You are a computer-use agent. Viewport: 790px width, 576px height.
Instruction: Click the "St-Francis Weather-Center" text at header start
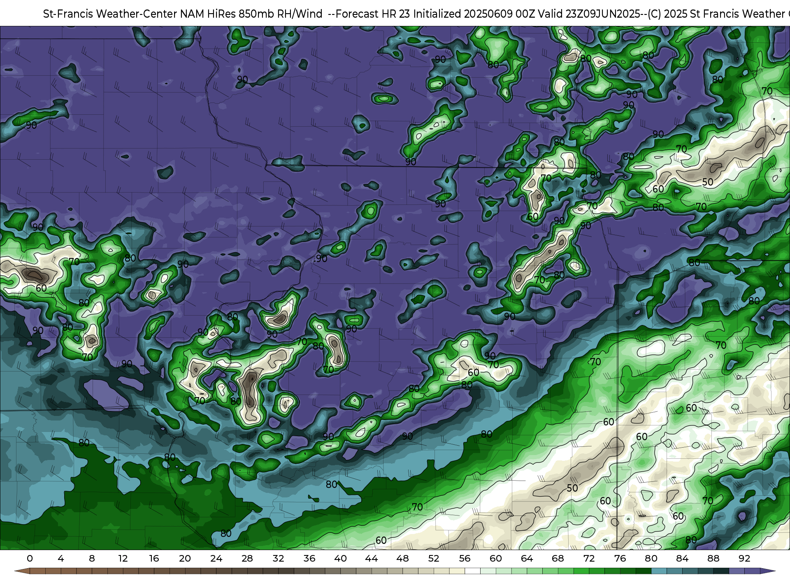pyautogui.click(x=110, y=14)
